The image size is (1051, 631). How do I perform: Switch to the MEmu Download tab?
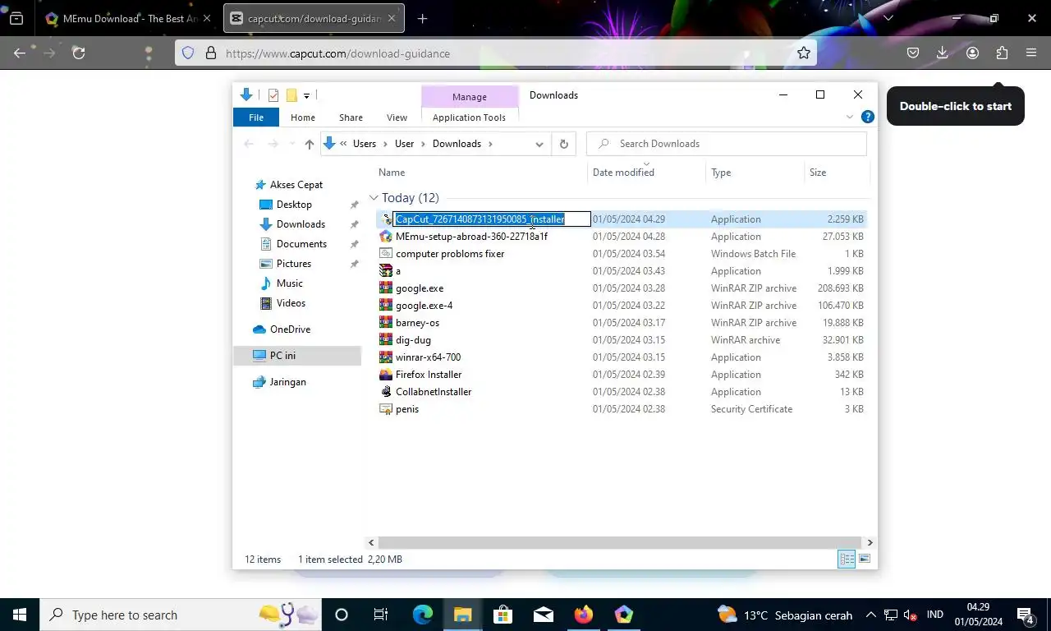pos(127,18)
